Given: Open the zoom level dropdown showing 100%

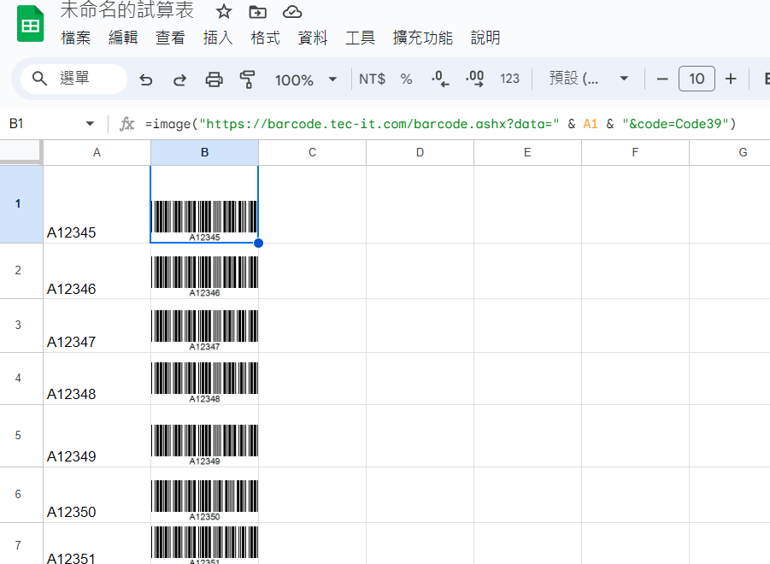Looking at the screenshot, I should pyautogui.click(x=304, y=79).
